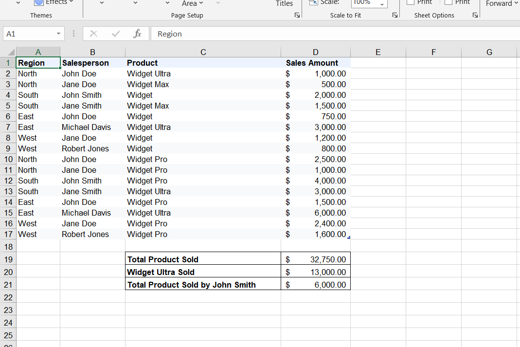520x347 pixels.
Task: Select row 1 header
Action: coord(8,63)
